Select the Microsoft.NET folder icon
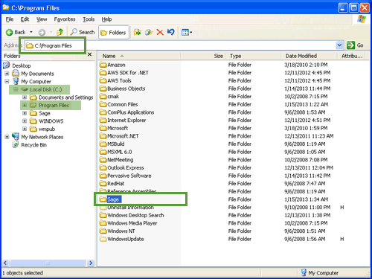 tap(103, 136)
